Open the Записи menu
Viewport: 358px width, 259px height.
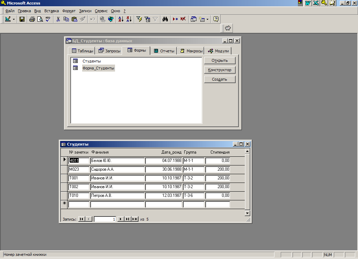click(85, 11)
